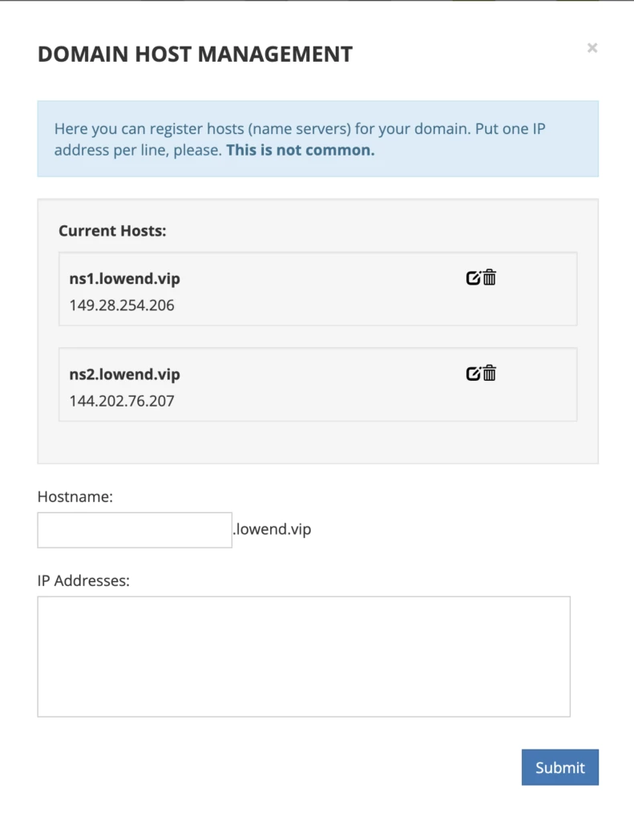Click the 144.202.76.207 IP address
Viewport: 634px width, 821px height.
coord(122,401)
